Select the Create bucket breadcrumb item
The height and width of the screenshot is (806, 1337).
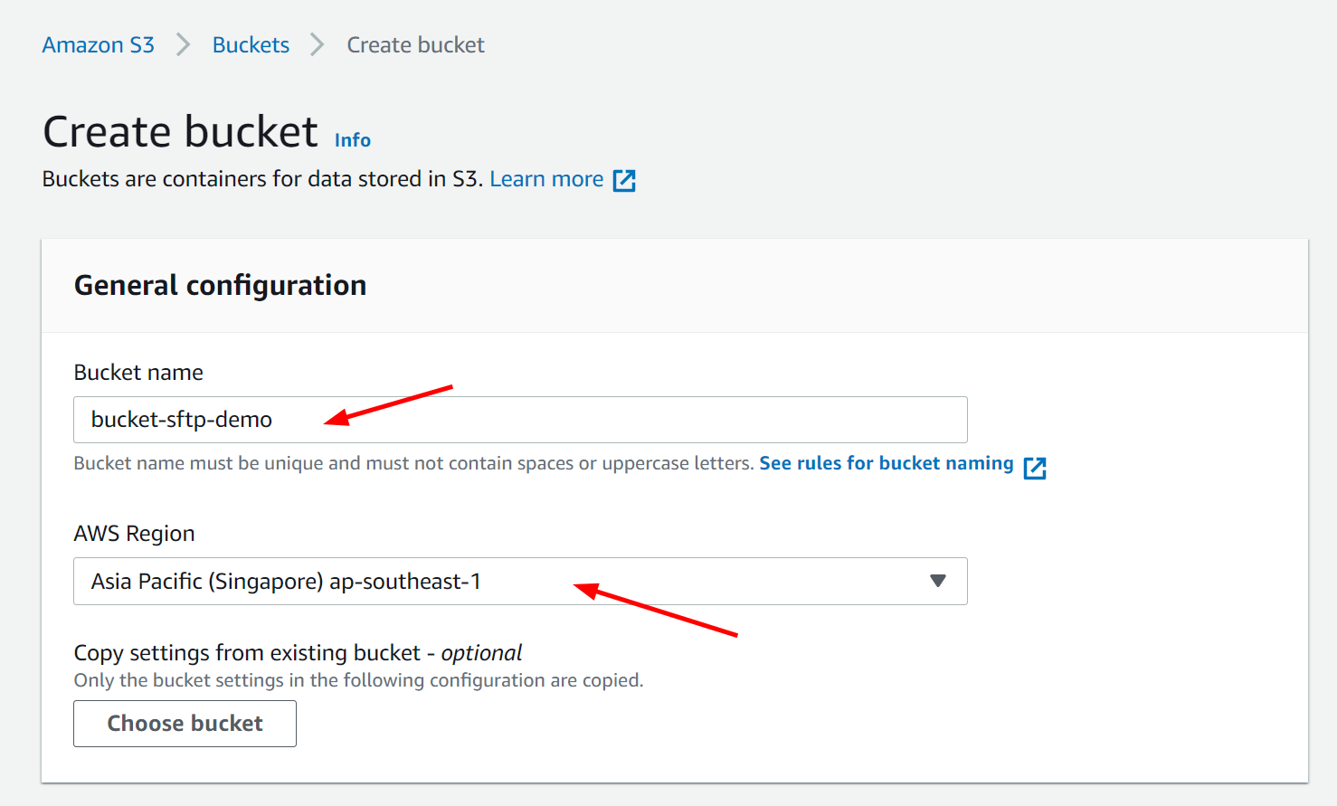pos(415,44)
